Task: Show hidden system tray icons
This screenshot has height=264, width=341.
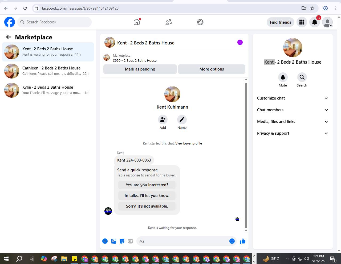Action: [287, 259]
